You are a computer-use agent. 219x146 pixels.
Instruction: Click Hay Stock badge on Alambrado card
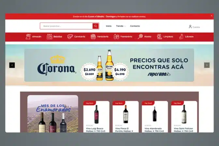point(148,103)
